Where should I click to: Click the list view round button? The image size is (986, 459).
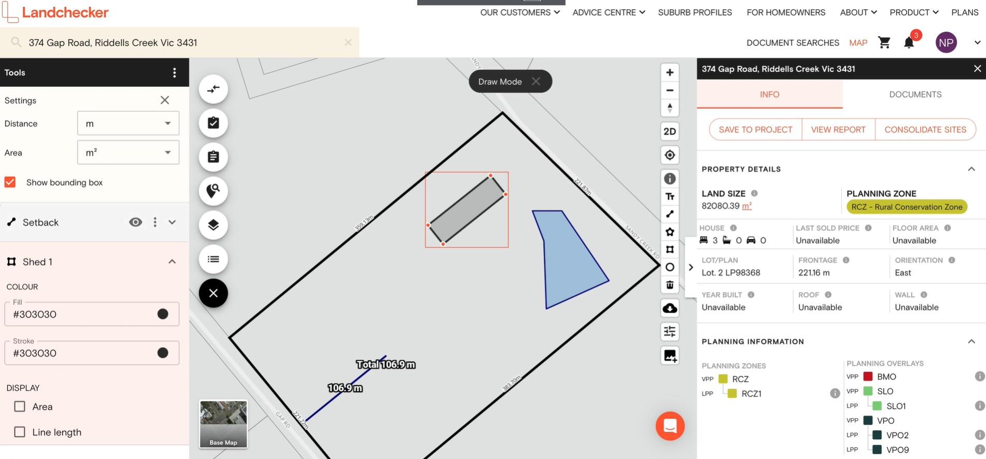pos(214,259)
